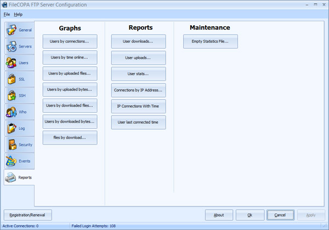Click Users by connections graph button
The image size is (329, 230).
pos(70,42)
